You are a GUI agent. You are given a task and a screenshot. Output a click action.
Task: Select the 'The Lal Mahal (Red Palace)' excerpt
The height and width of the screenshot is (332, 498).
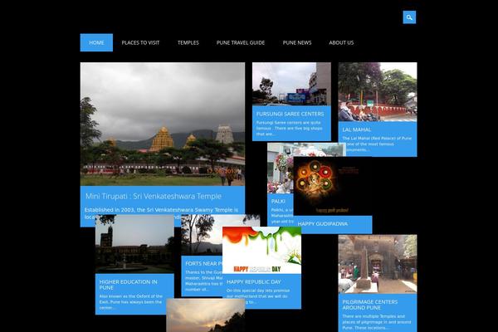click(x=377, y=144)
